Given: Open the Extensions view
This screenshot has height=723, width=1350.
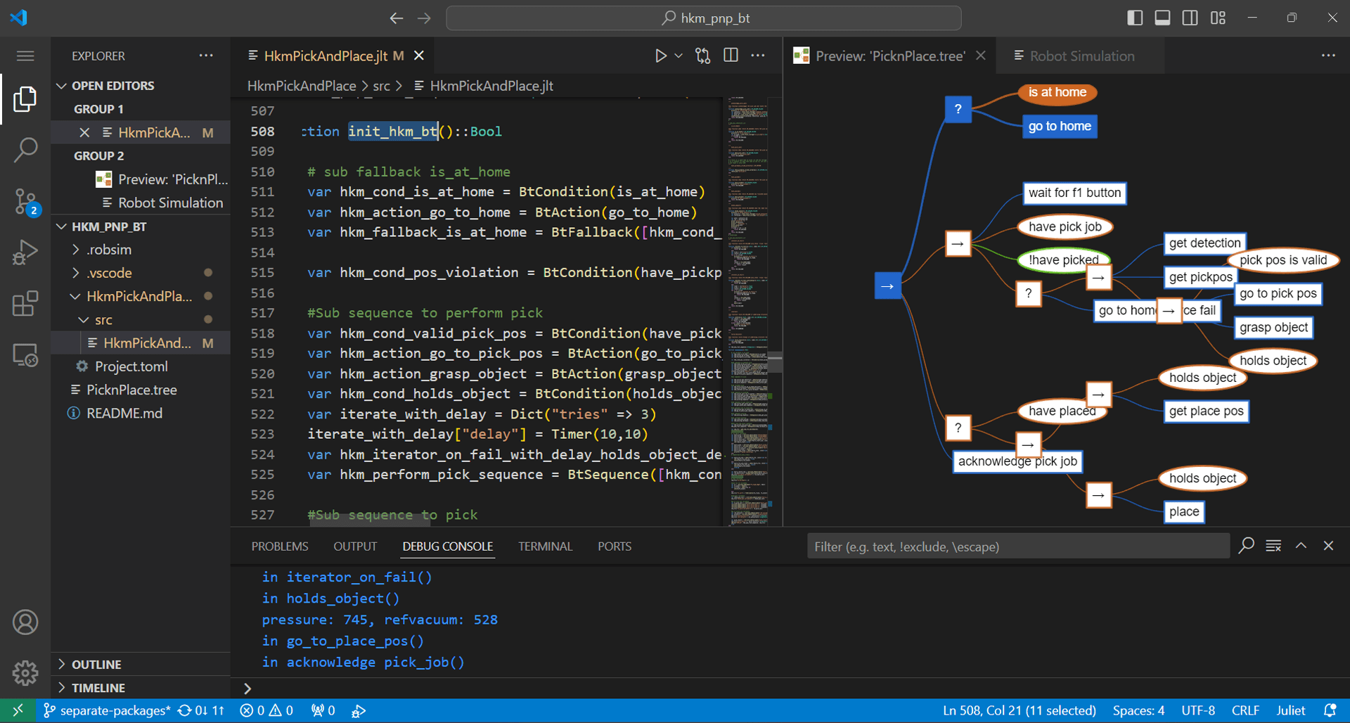Looking at the screenshot, I should [x=26, y=303].
